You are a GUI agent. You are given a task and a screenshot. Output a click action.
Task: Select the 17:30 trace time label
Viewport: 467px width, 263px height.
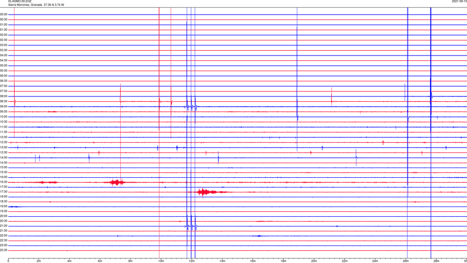[x=4, y=192]
